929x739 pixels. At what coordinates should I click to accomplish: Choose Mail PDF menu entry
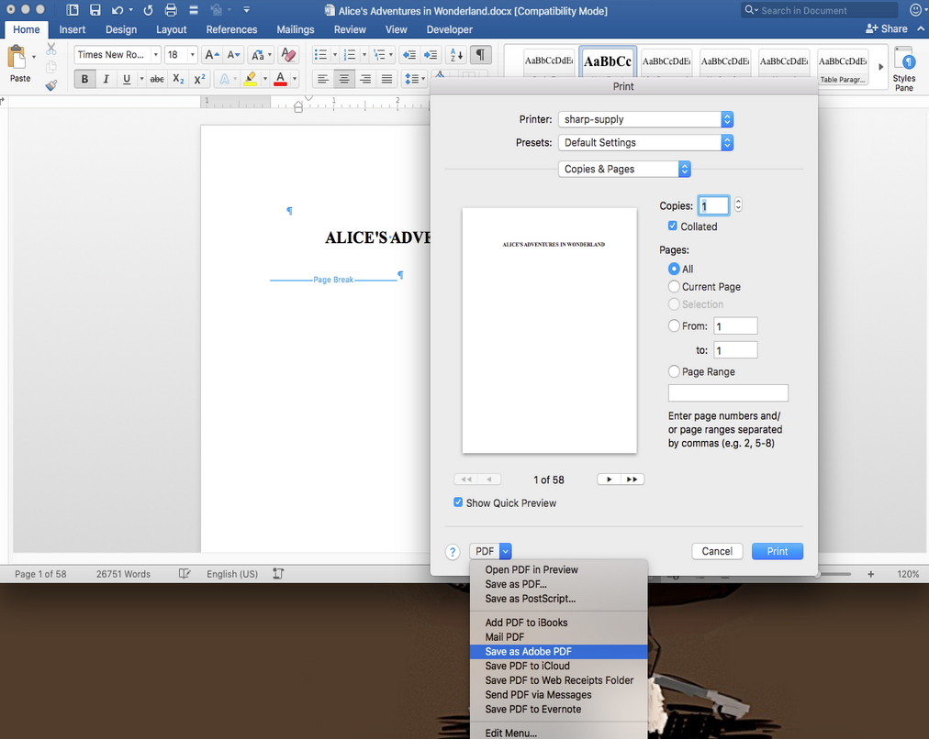click(559, 637)
